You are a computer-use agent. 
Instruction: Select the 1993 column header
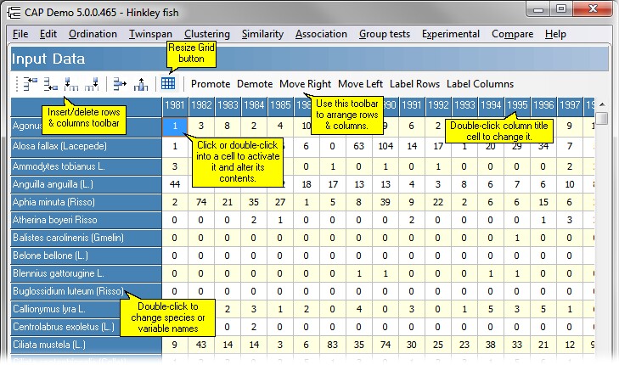tap(464, 105)
